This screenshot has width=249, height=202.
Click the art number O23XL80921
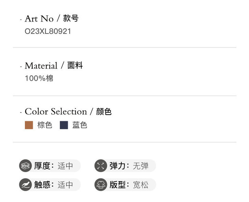tap(48, 31)
